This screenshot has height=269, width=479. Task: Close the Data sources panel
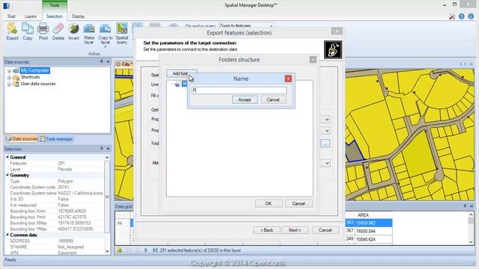(x=108, y=61)
